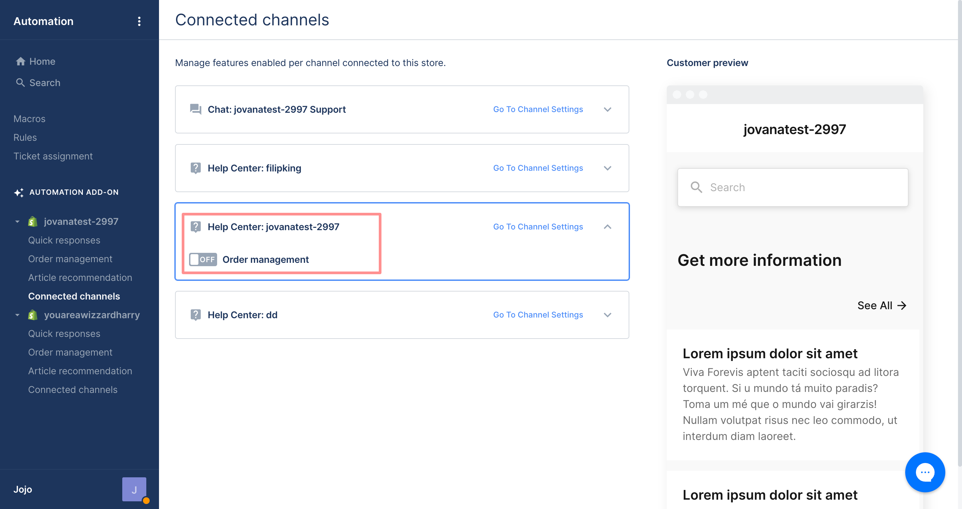This screenshot has width=962, height=509.
Task: Click the Jojo username at bottom
Action: pos(23,489)
